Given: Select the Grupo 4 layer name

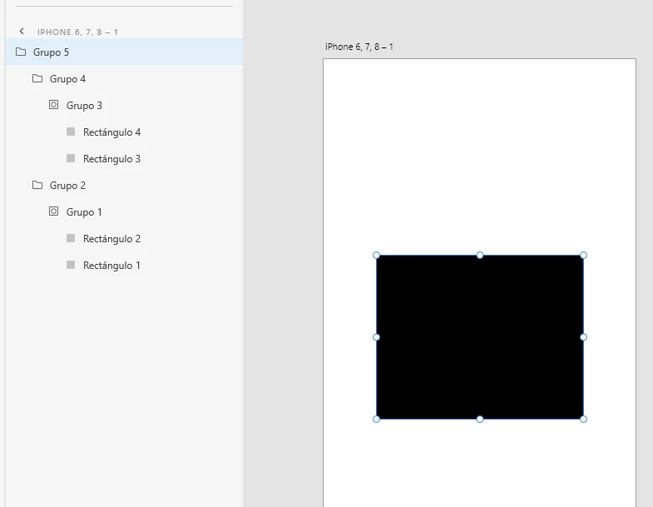Looking at the screenshot, I should pyautogui.click(x=67, y=79).
